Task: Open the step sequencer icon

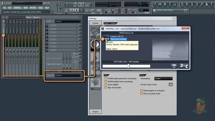Action: (160, 4)
